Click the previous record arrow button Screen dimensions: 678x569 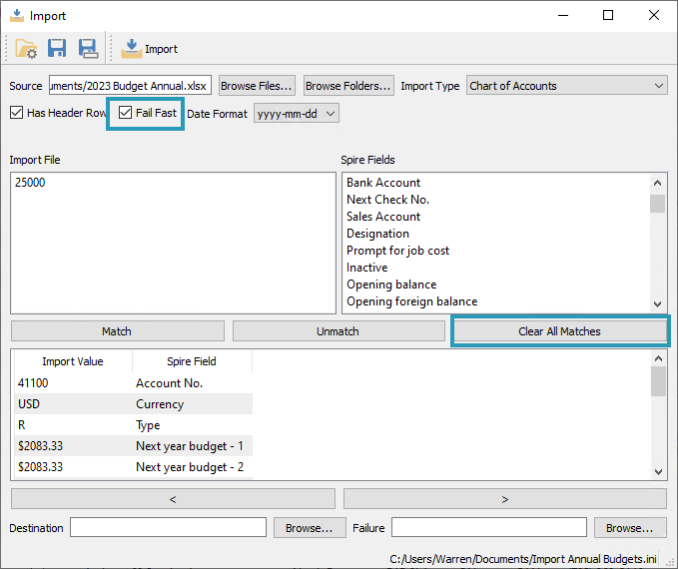[x=173, y=498]
